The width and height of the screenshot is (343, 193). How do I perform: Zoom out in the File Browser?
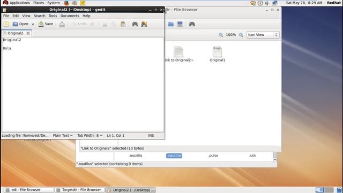click(221, 35)
